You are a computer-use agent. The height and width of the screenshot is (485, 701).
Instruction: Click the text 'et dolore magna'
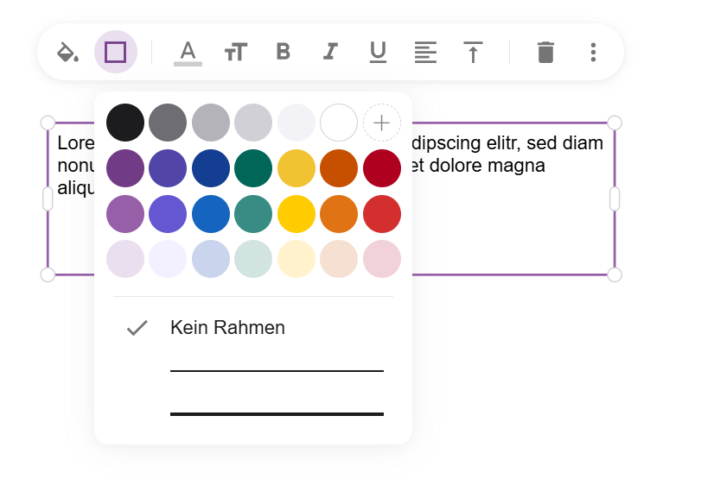point(477,166)
